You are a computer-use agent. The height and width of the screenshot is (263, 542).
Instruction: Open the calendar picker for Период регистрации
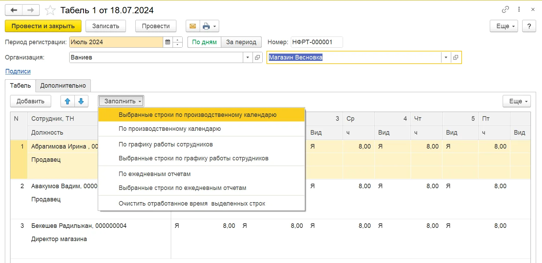click(x=168, y=42)
